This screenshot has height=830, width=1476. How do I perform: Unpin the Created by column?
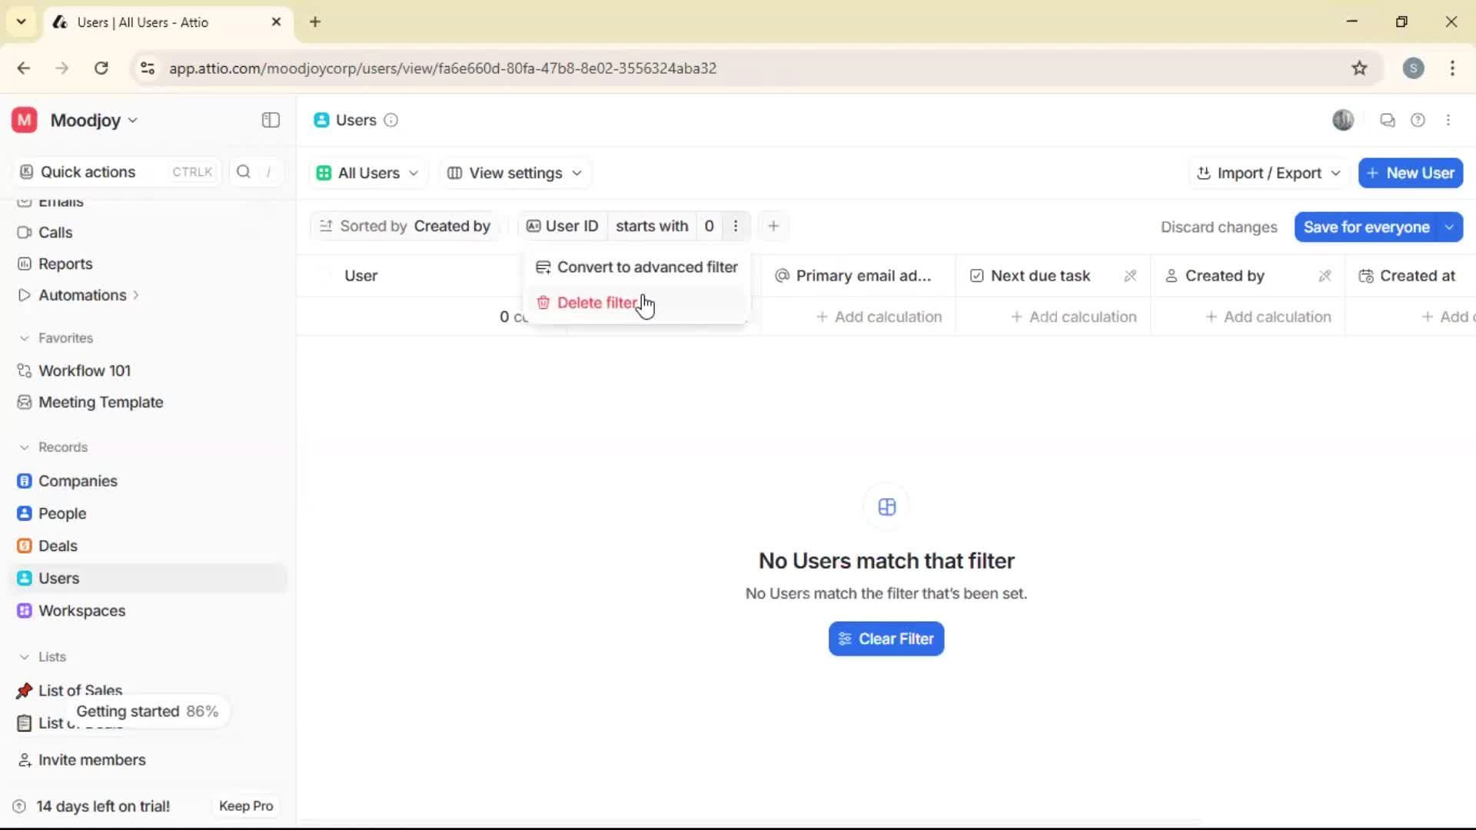click(x=1325, y=275)
